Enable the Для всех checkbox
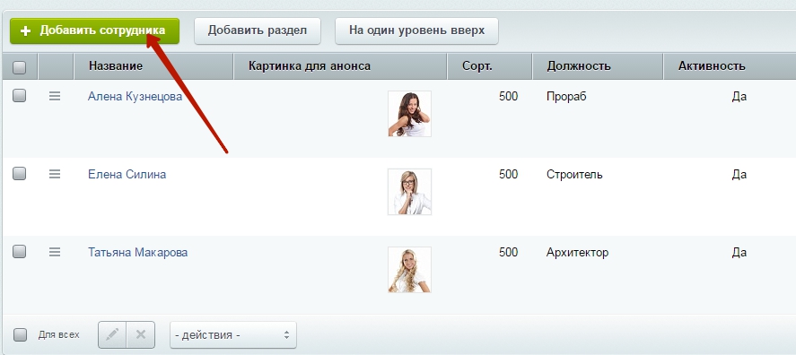796x355 pixels. [x=20, y=334]
